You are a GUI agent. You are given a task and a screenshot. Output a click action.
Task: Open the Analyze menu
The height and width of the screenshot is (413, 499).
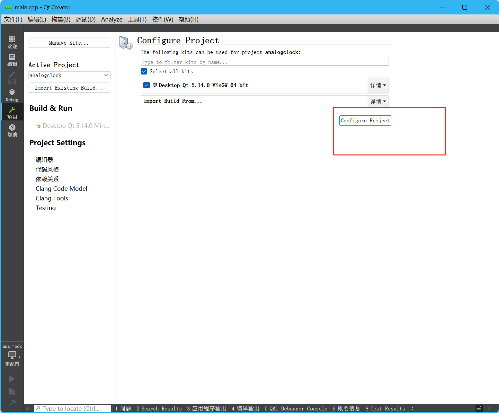point(112,19)
